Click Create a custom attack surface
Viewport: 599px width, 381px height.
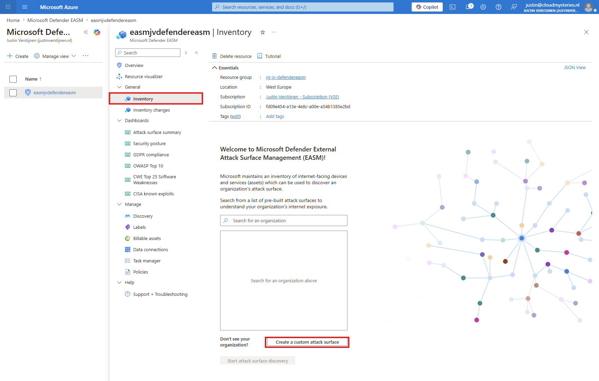(307, 342)
